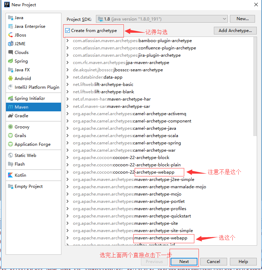
Task: Select maven-archetype-profiles row
Action: tap(159, 209)
